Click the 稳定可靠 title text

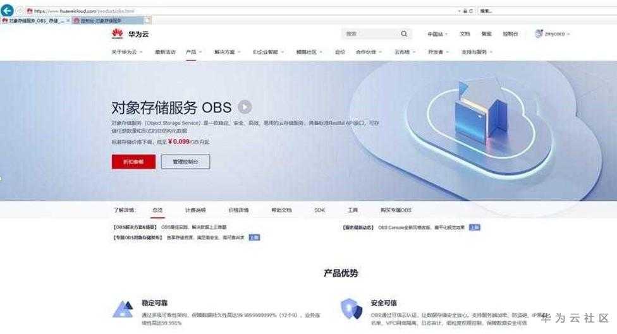pos(155,303)
